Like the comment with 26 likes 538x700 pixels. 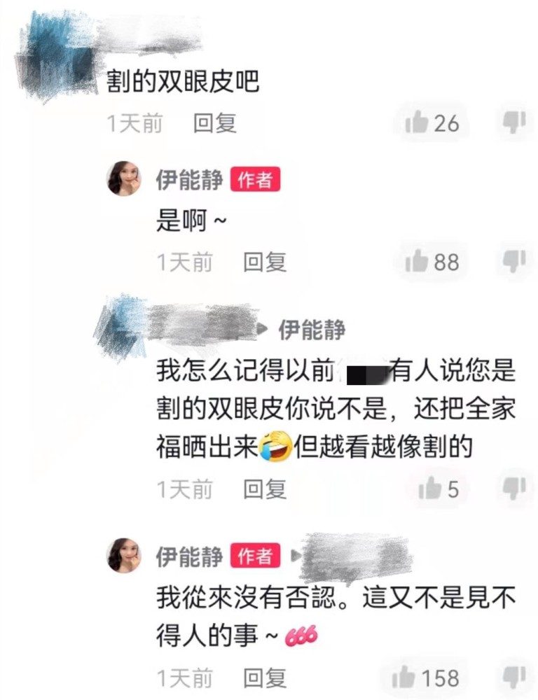pos(416,122)
